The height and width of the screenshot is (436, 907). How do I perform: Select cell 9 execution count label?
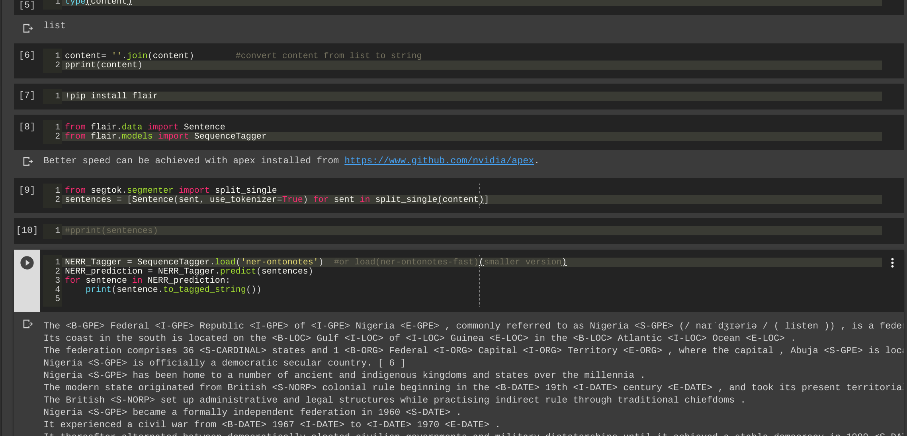pos(27,190)
